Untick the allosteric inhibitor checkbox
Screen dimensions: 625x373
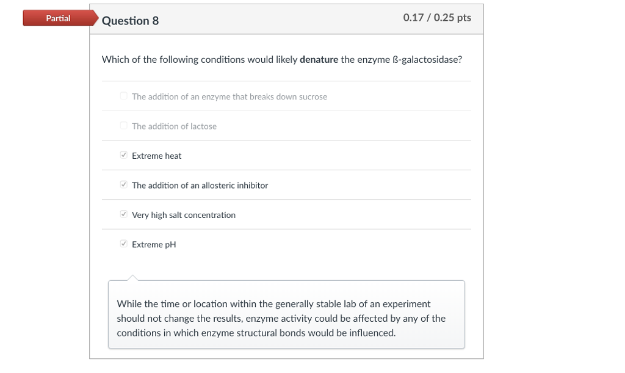click(x=124, y=185)
